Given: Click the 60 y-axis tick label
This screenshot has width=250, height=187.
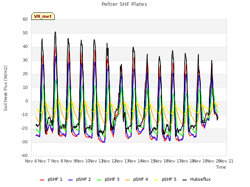Looking at the screenshot, I should click(x=25, y=19).
